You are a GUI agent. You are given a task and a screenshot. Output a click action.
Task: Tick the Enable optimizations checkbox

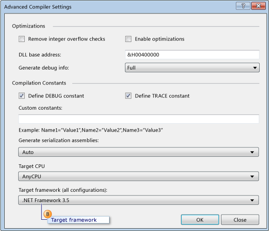128,39
